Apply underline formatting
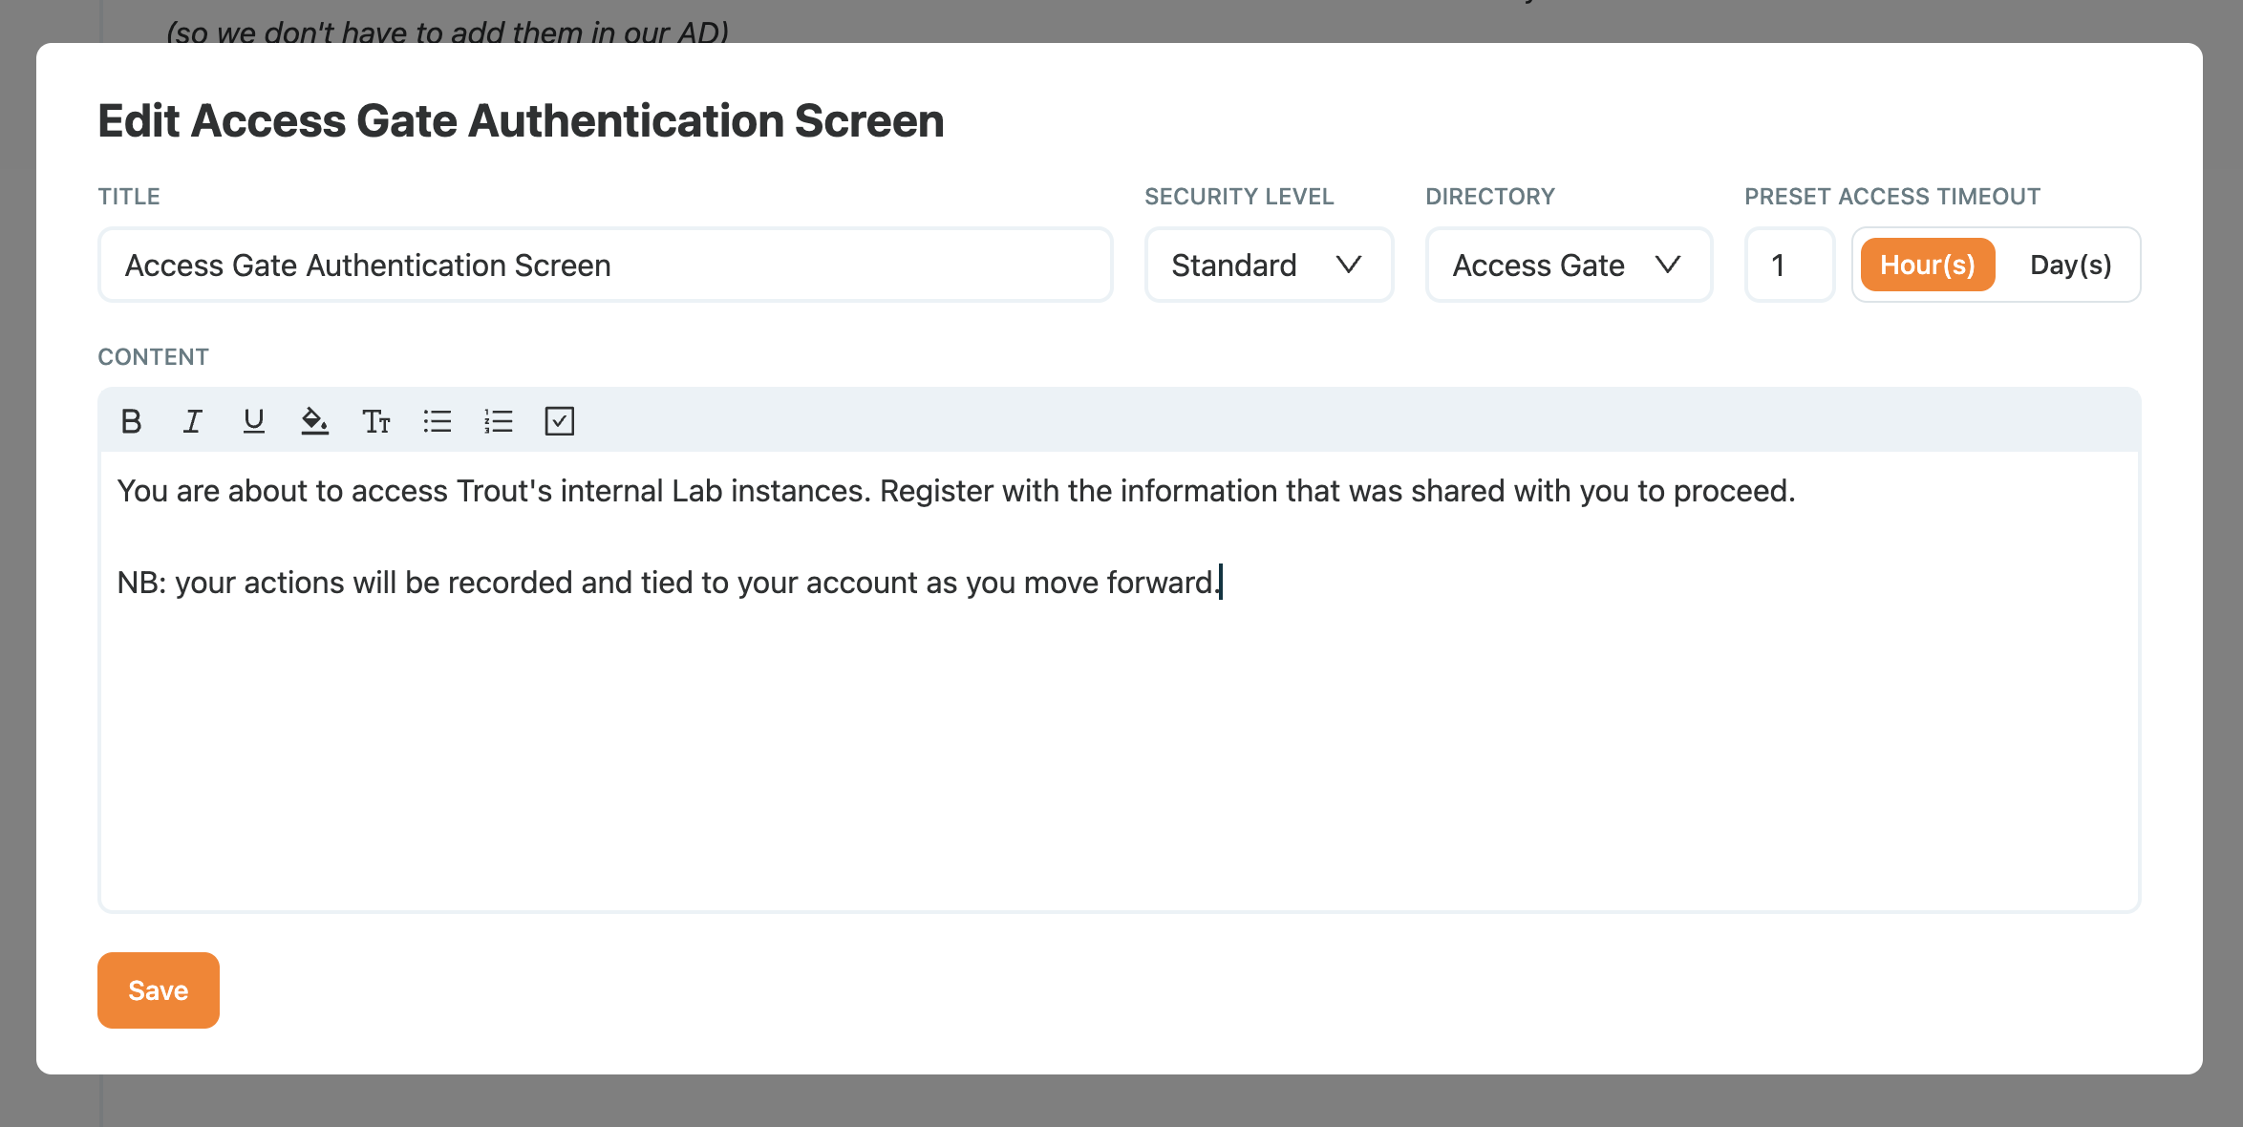This screenshot has width=2243, height=1127. click(x=253, y=421)
